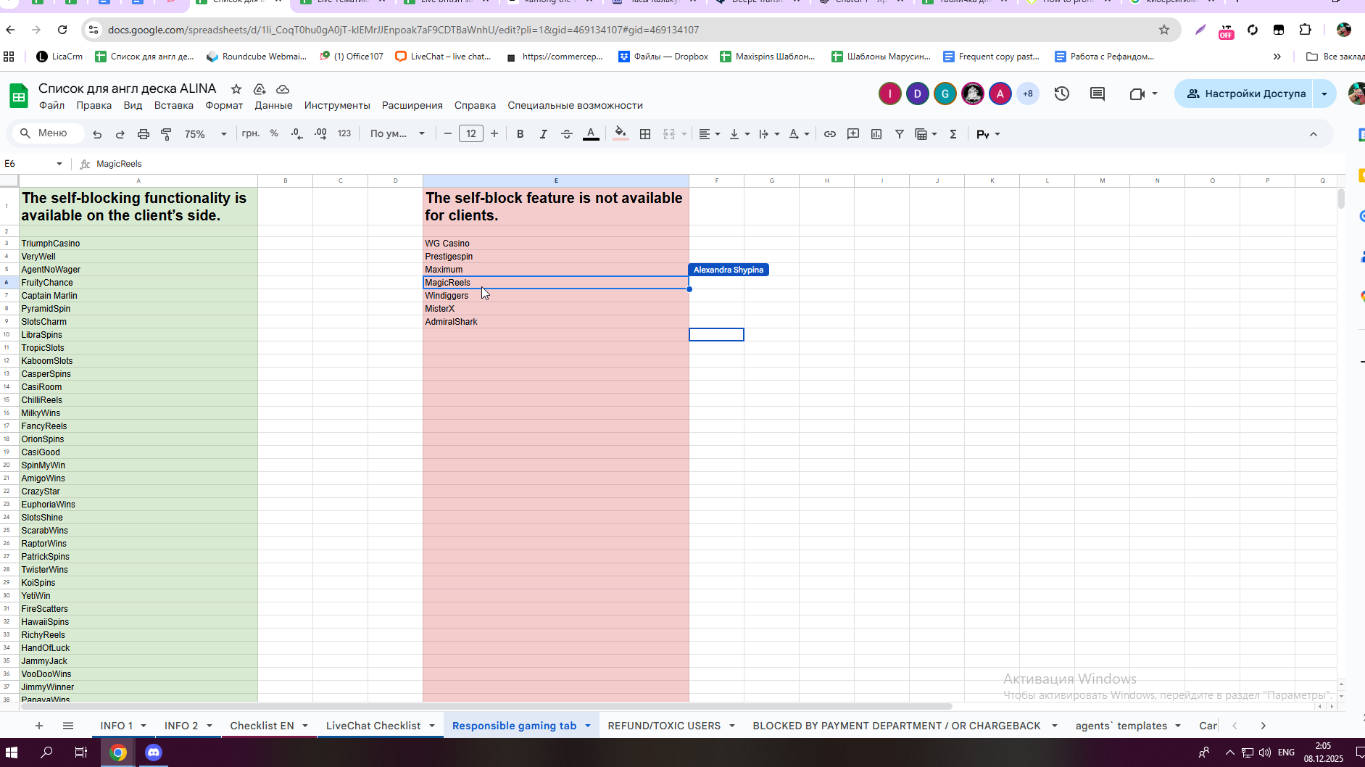Open the Данные menu

pyautogui.click(x=273, y=105)
